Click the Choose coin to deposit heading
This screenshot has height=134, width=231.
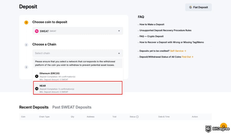(x=50, y=22)
